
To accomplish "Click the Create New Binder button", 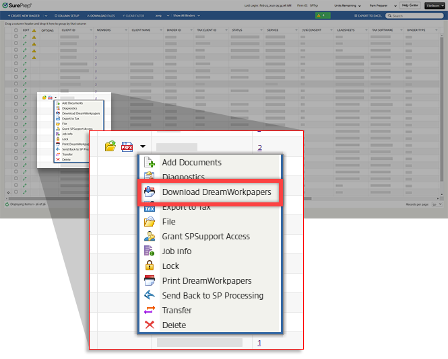I will (21, 15).
